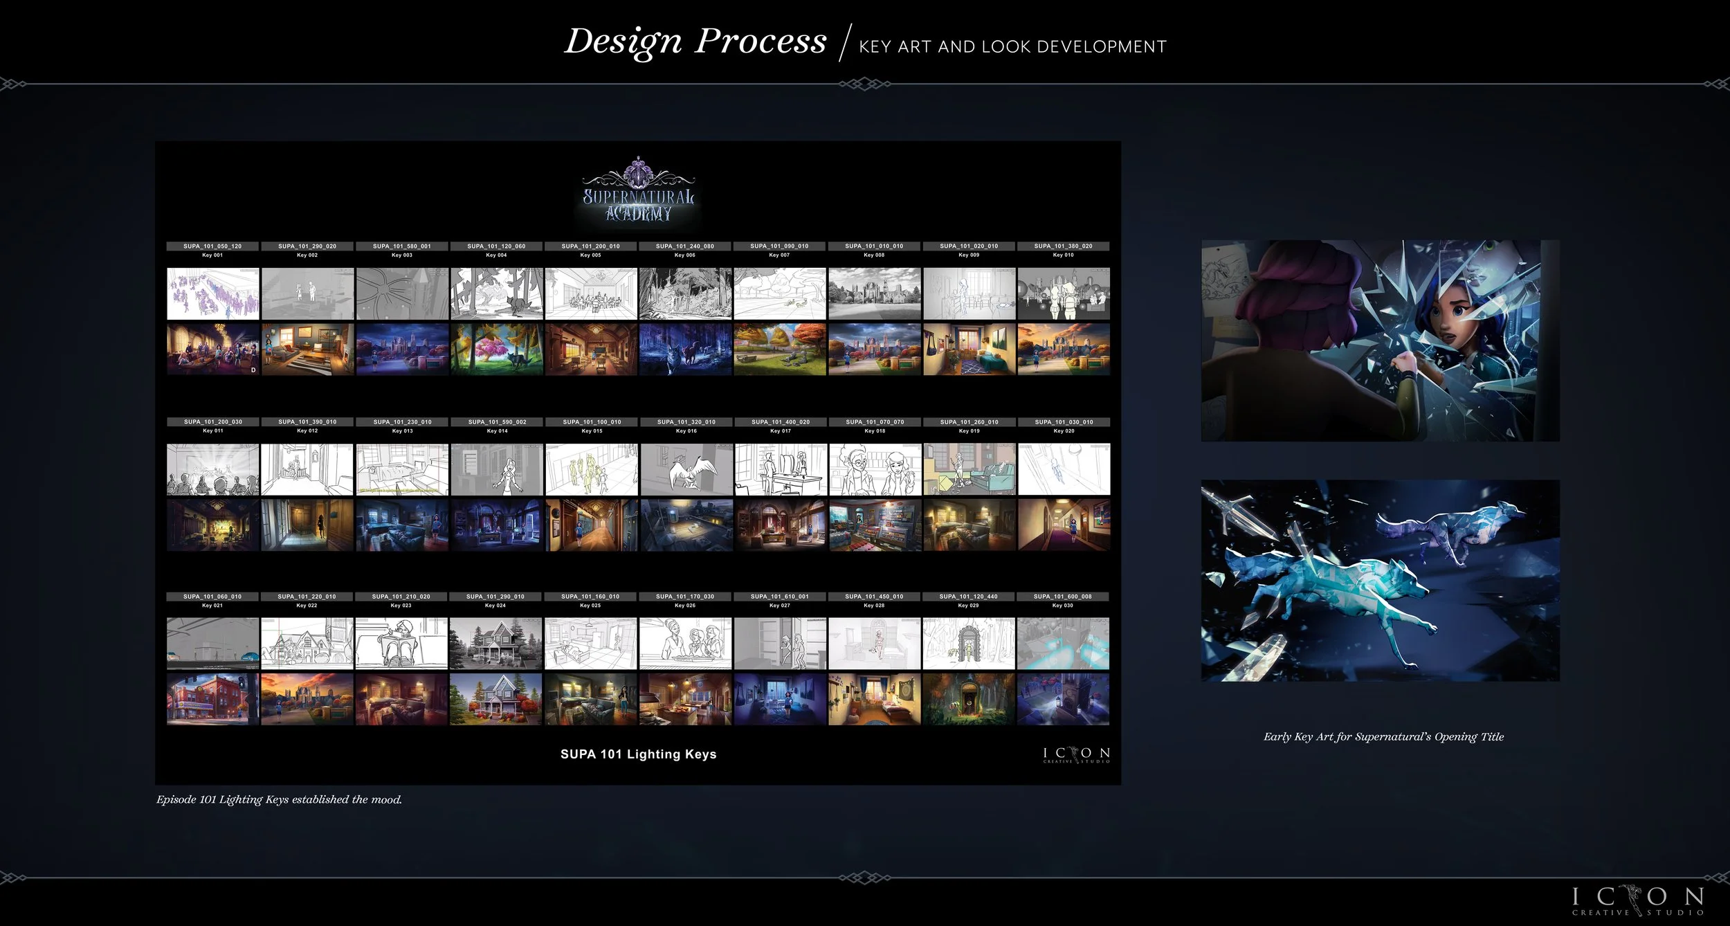Select the Key 024 house color painting
The width and height of the screenshot is (1730, 926).
tap(496, 700)
